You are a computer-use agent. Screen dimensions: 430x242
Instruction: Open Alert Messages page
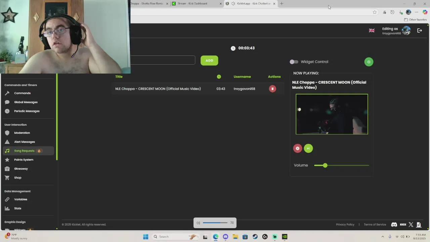coord(25,142)
